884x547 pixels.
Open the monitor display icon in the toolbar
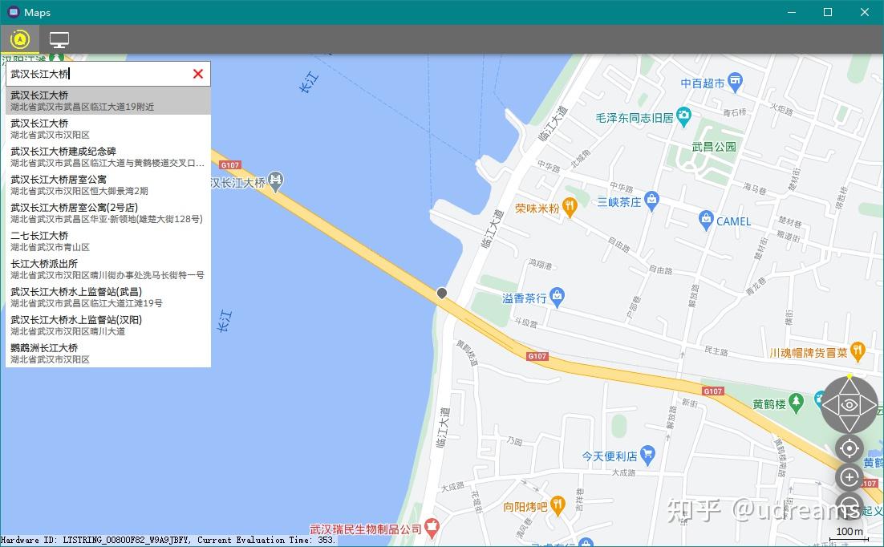pyautogui.click(x=58, y=38)
